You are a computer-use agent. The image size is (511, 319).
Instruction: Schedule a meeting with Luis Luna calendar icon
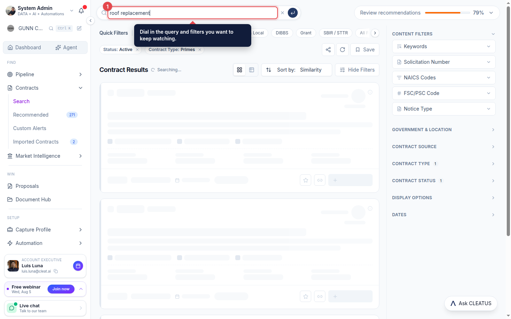click(78, 266)
